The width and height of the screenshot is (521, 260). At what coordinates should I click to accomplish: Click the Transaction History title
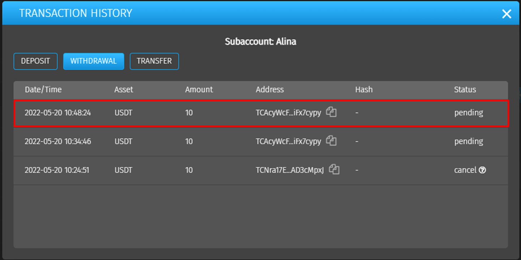pos(76,13)
